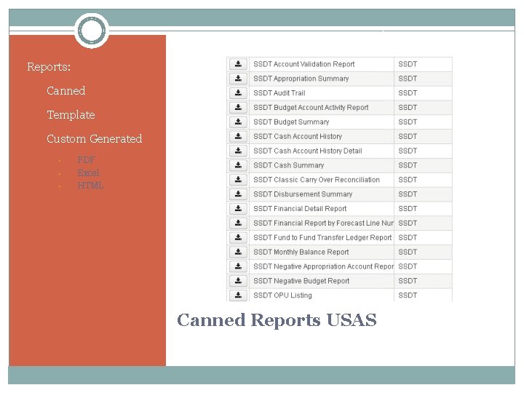This screenshot has width=524, height=393.
Task: Select 'SSDT Cash Account History Detail' name
Action: (307, 151)
